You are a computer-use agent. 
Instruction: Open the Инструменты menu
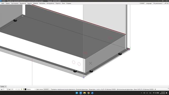[x=50, y=3]
